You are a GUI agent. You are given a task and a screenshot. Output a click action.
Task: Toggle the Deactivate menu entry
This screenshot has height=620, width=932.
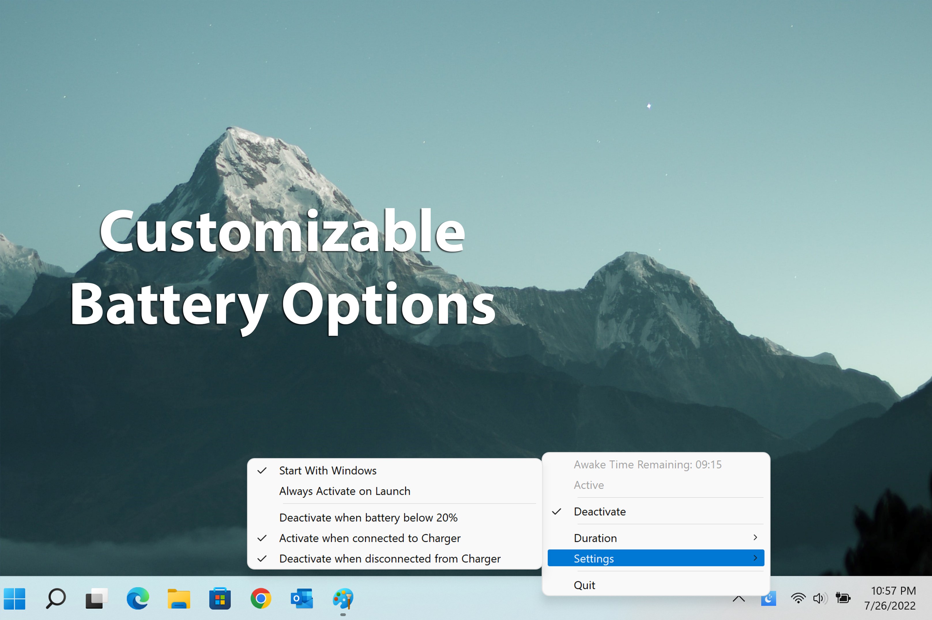click(x=656, y=512)
